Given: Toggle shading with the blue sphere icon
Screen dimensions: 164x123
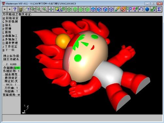Looking at the screenshot, I should point(147,9).
